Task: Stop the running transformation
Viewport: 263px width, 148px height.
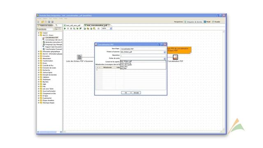Action: [x=71, y=28]
